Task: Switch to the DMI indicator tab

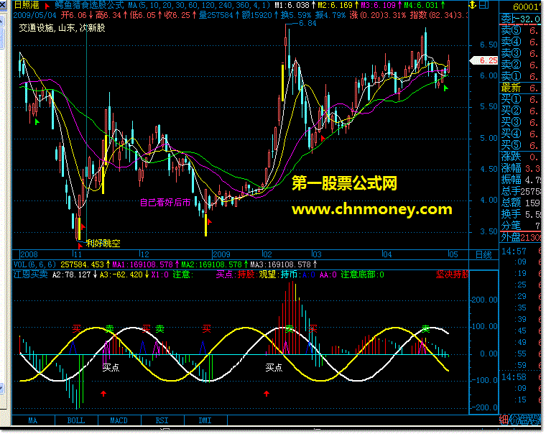Action: pyautogui.click(x=205, y=420)
